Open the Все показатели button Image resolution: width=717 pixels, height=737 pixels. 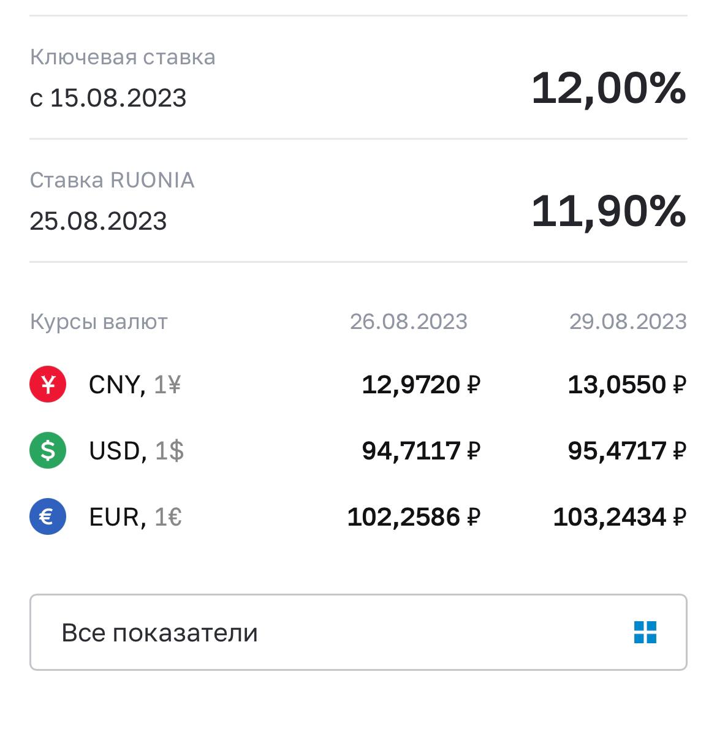358,632
